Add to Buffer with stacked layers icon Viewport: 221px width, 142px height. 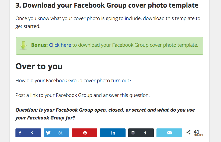coord(133,133)
